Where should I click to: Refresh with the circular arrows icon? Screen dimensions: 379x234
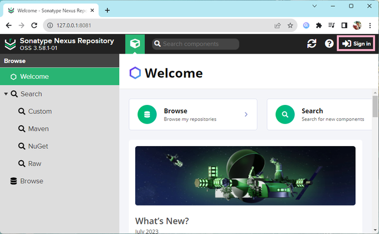click(312, 43)
